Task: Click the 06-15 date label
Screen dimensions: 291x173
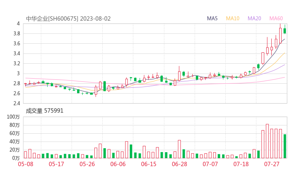Action: tap(149, 164)
